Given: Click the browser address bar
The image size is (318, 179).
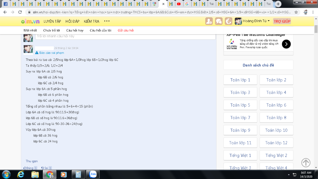Looking at the screenshot, I should tap(161, 12).
